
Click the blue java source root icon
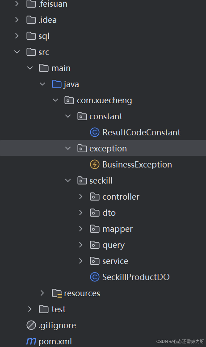tap(57, 84)
